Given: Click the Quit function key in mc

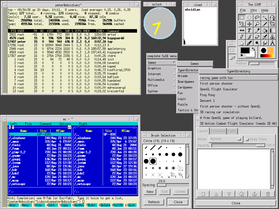Looking at the screenshot, I should coord(130,205).
